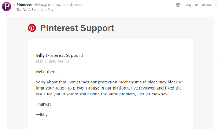The width and height of the screenshot is (223, 129).
Task: Open sender name Pinterest contact details
Action: coord(24,5)
